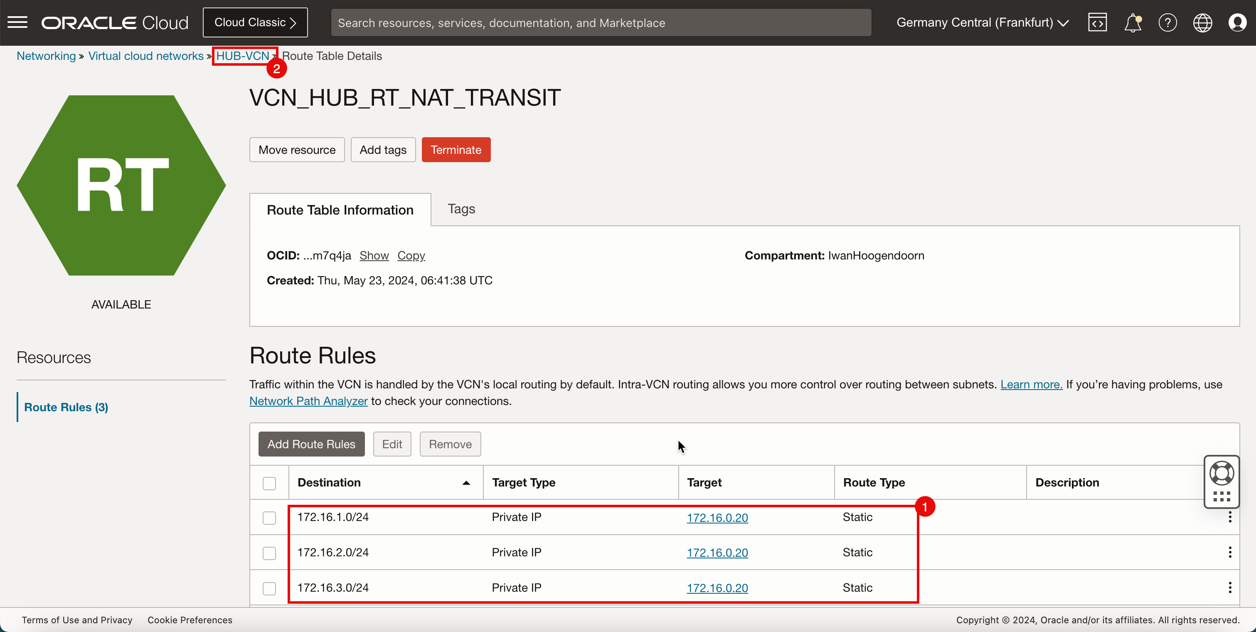Click the help question mark icon
Image resolution: width=1256 pixels, height=632 pixels.
[x=1167, y=22]
